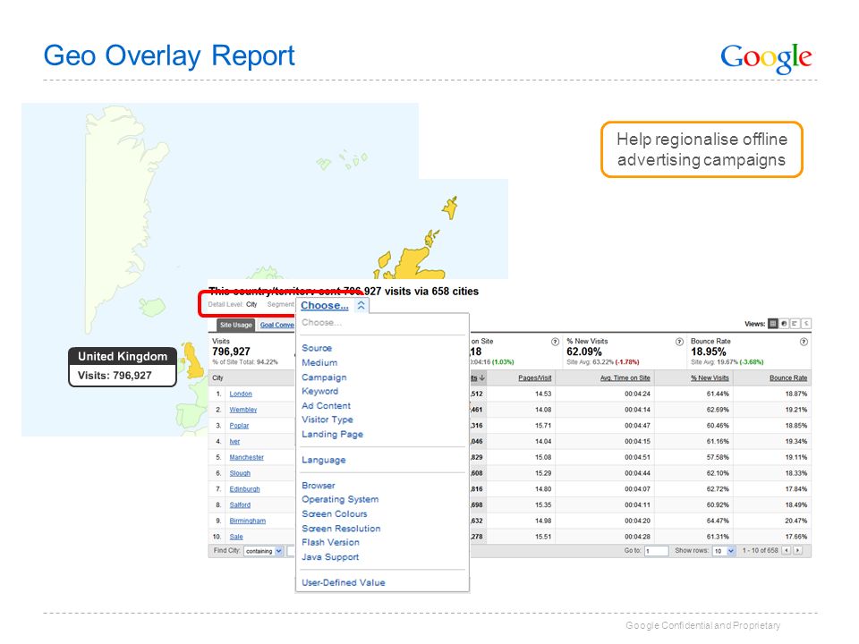Select Ad Content from segment menu

pos(326,406)
